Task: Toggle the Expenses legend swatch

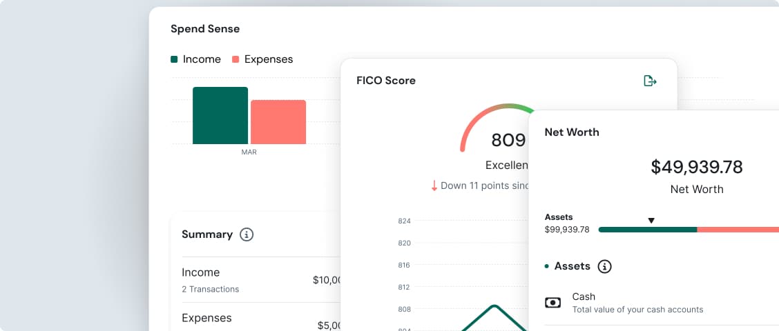Action: coord(235,59)
